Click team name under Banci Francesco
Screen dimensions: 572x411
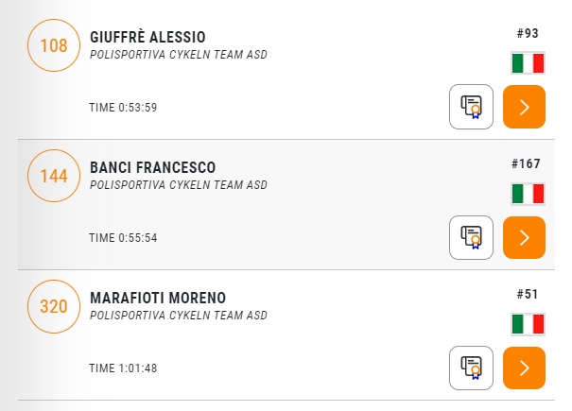point(179,185)
